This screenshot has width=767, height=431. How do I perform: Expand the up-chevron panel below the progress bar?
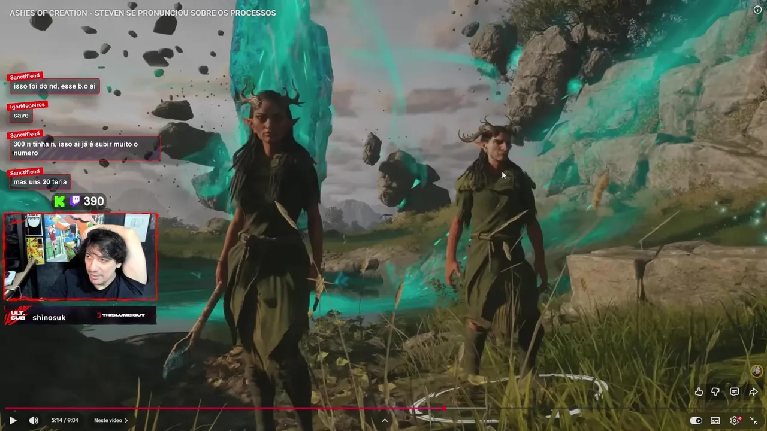[385, 420]
